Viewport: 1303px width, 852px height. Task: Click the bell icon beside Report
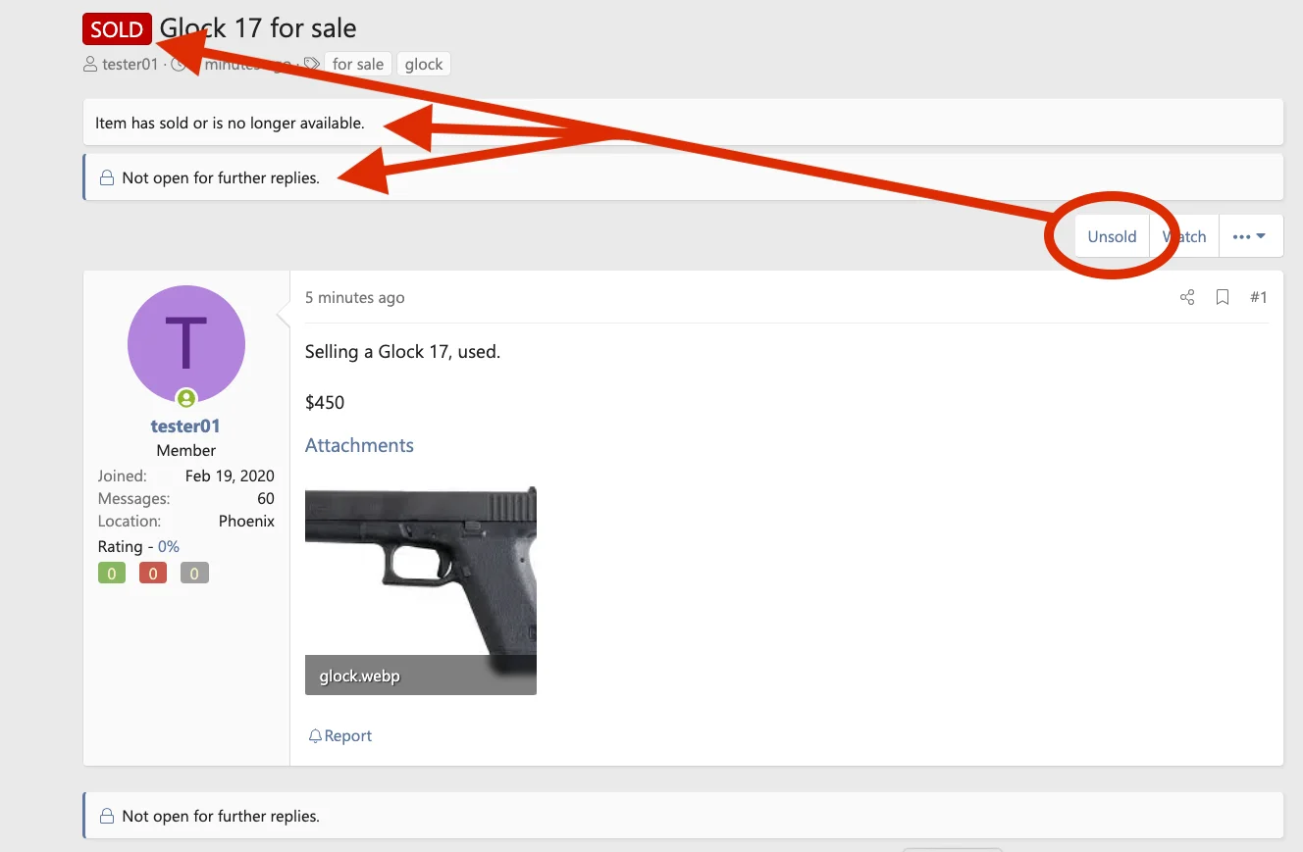[315, 736]
